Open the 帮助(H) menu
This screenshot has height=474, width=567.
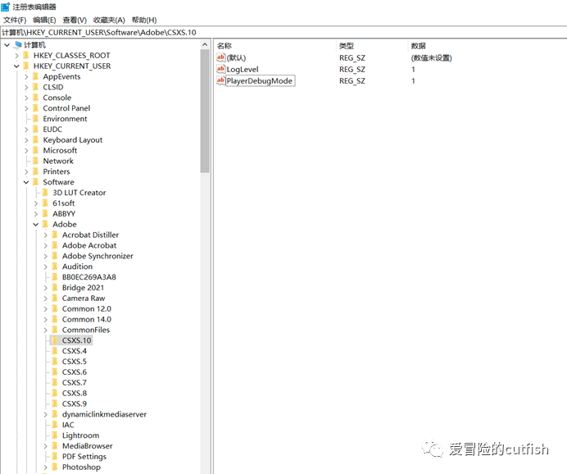tap(144, 20)
